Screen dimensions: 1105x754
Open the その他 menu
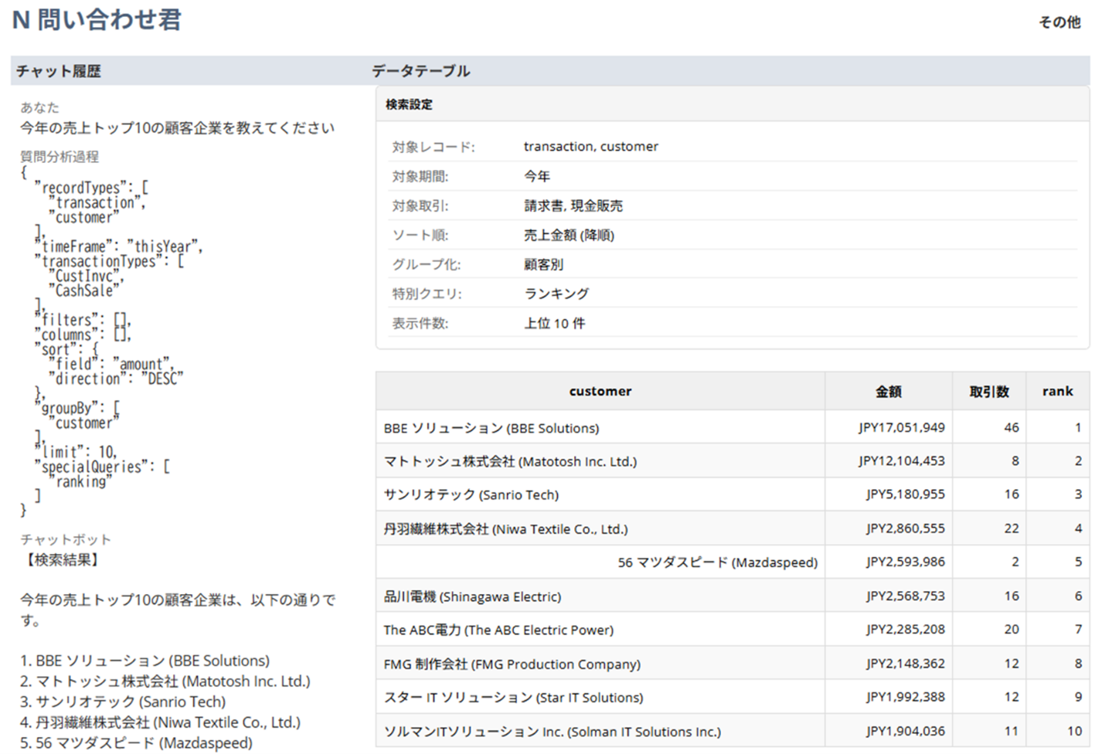pos(1059,22)
